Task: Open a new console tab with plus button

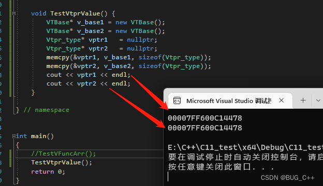Action: click(303, 100)
